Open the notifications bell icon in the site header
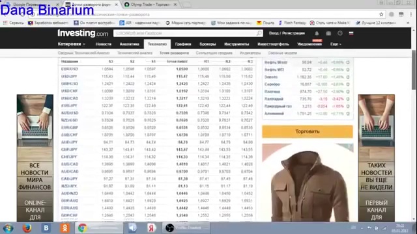417x234 pixels. [317, 33]
